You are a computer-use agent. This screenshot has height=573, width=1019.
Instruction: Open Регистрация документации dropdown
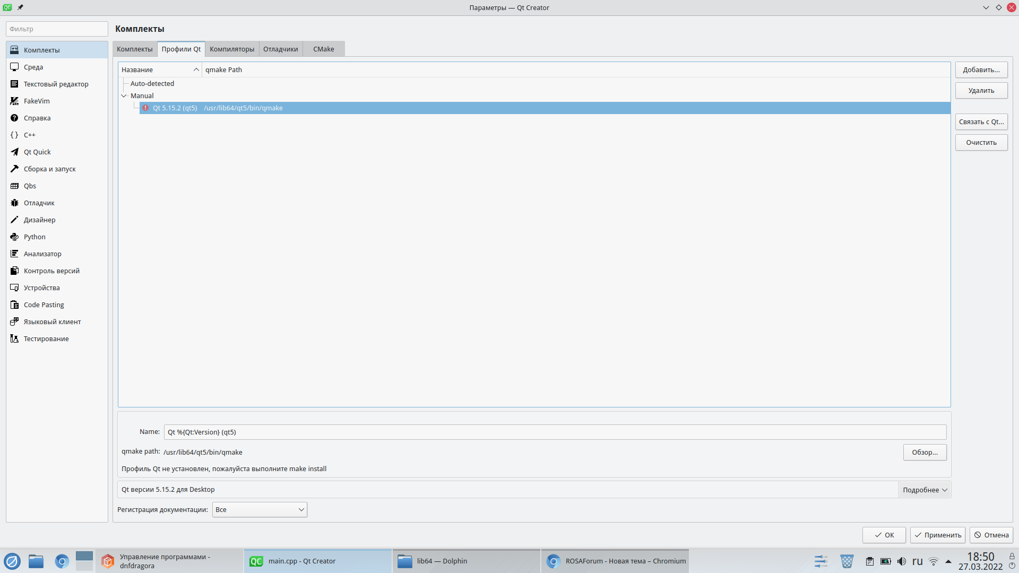[x=260, y=510]
